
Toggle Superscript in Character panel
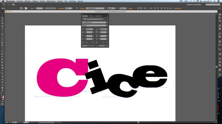click(x=93, y=42)
